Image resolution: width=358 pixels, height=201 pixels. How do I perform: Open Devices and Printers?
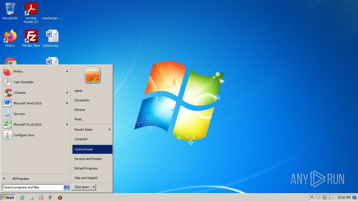(92, 159)
